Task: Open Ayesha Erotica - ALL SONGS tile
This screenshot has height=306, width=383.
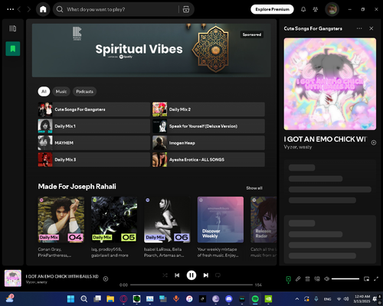Action: pyautogui.click(x=208, y=160)
